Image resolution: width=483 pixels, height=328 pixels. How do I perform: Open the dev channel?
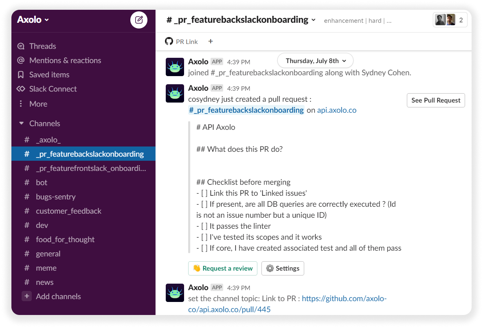(83, 225)
